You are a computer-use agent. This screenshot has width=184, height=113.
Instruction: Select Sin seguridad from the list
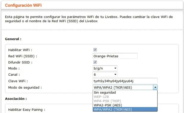(x=125, y=93)
